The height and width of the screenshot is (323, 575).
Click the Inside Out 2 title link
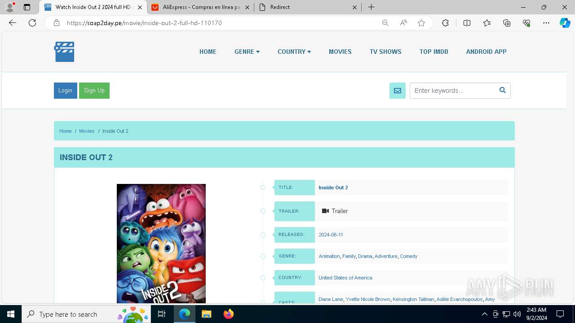click(333, 188)
